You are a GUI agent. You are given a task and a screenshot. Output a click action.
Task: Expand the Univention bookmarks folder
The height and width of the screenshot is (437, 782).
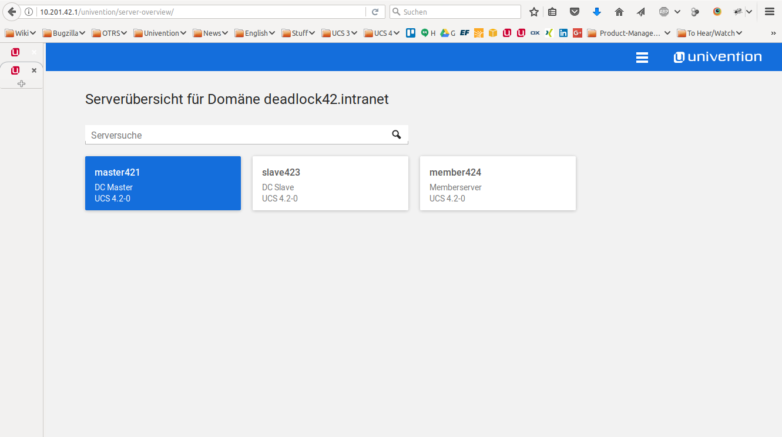click(x=159, y=33)
